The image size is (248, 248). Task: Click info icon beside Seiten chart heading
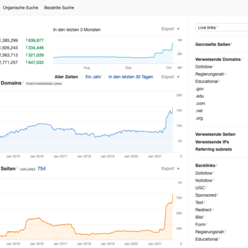point(17,167)
